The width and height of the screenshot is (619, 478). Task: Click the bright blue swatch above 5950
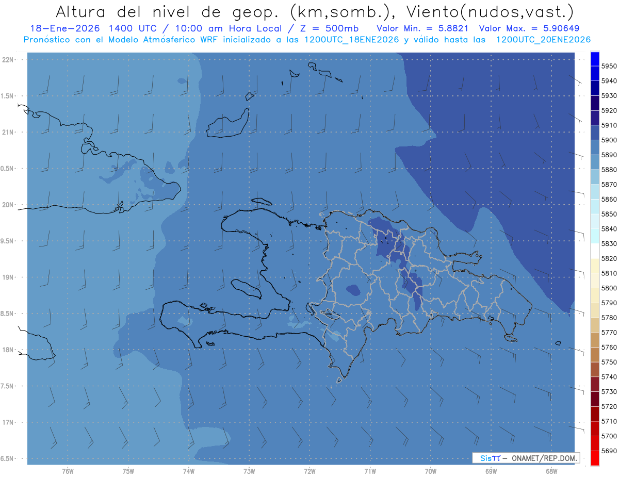[x=595, y=59]
